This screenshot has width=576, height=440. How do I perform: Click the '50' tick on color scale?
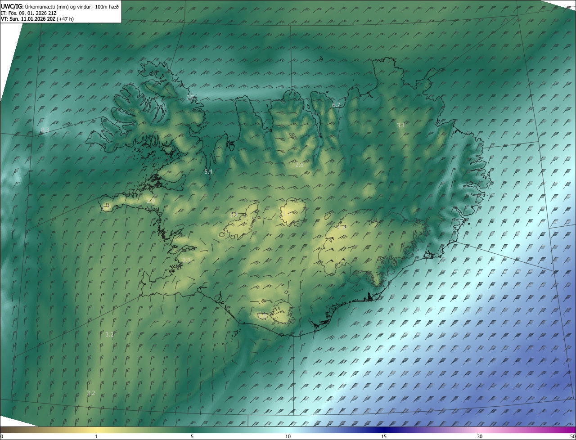pyautogui.click(x=572, y=436)
